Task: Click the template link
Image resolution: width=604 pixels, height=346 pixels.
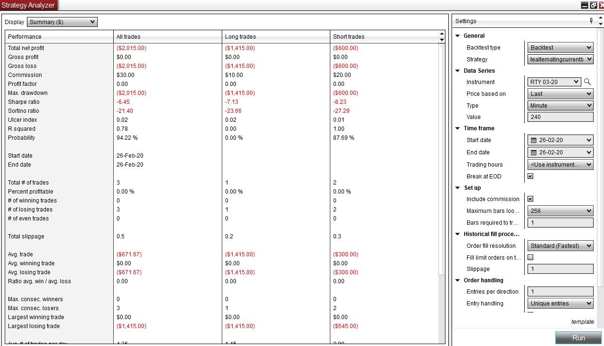Action: pos(583,321)
